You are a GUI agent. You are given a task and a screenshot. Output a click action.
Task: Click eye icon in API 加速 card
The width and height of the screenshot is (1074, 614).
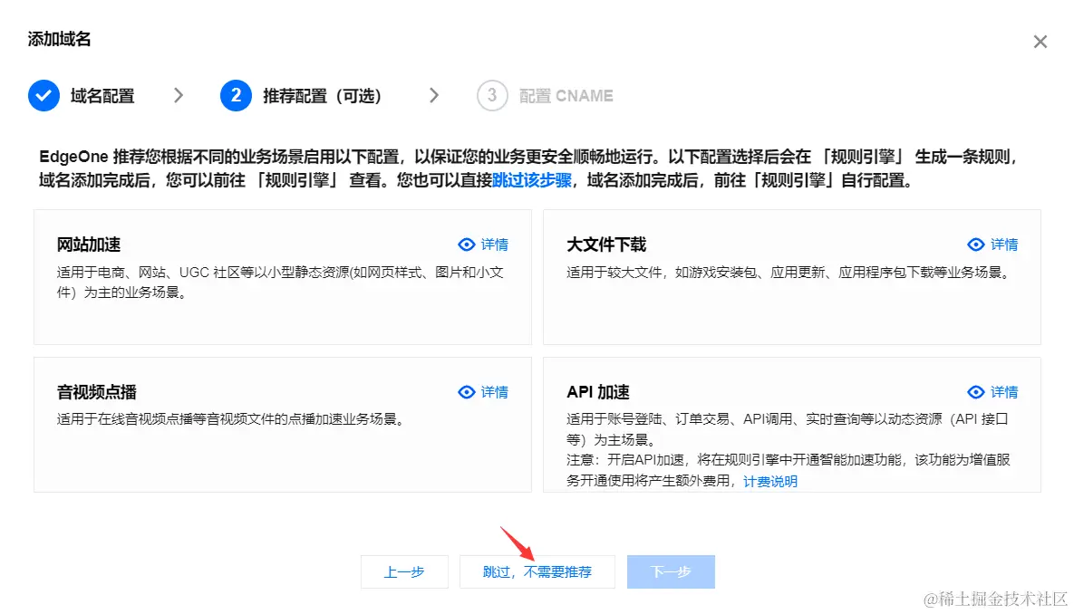pyautogui.click(x=976, y=391)
